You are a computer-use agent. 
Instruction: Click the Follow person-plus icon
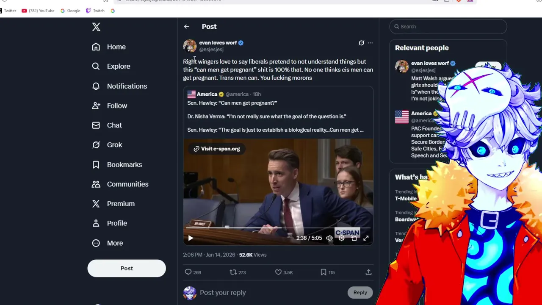tap(96, 105)
